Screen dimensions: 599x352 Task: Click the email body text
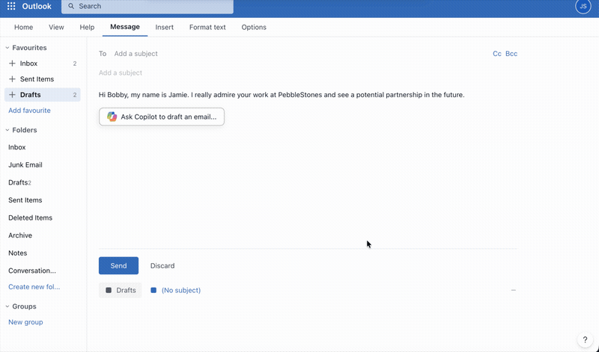tap(282, 95)
